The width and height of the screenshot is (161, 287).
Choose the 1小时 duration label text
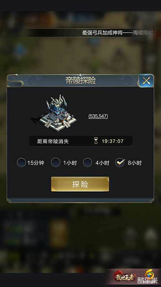tap(70, 163)
